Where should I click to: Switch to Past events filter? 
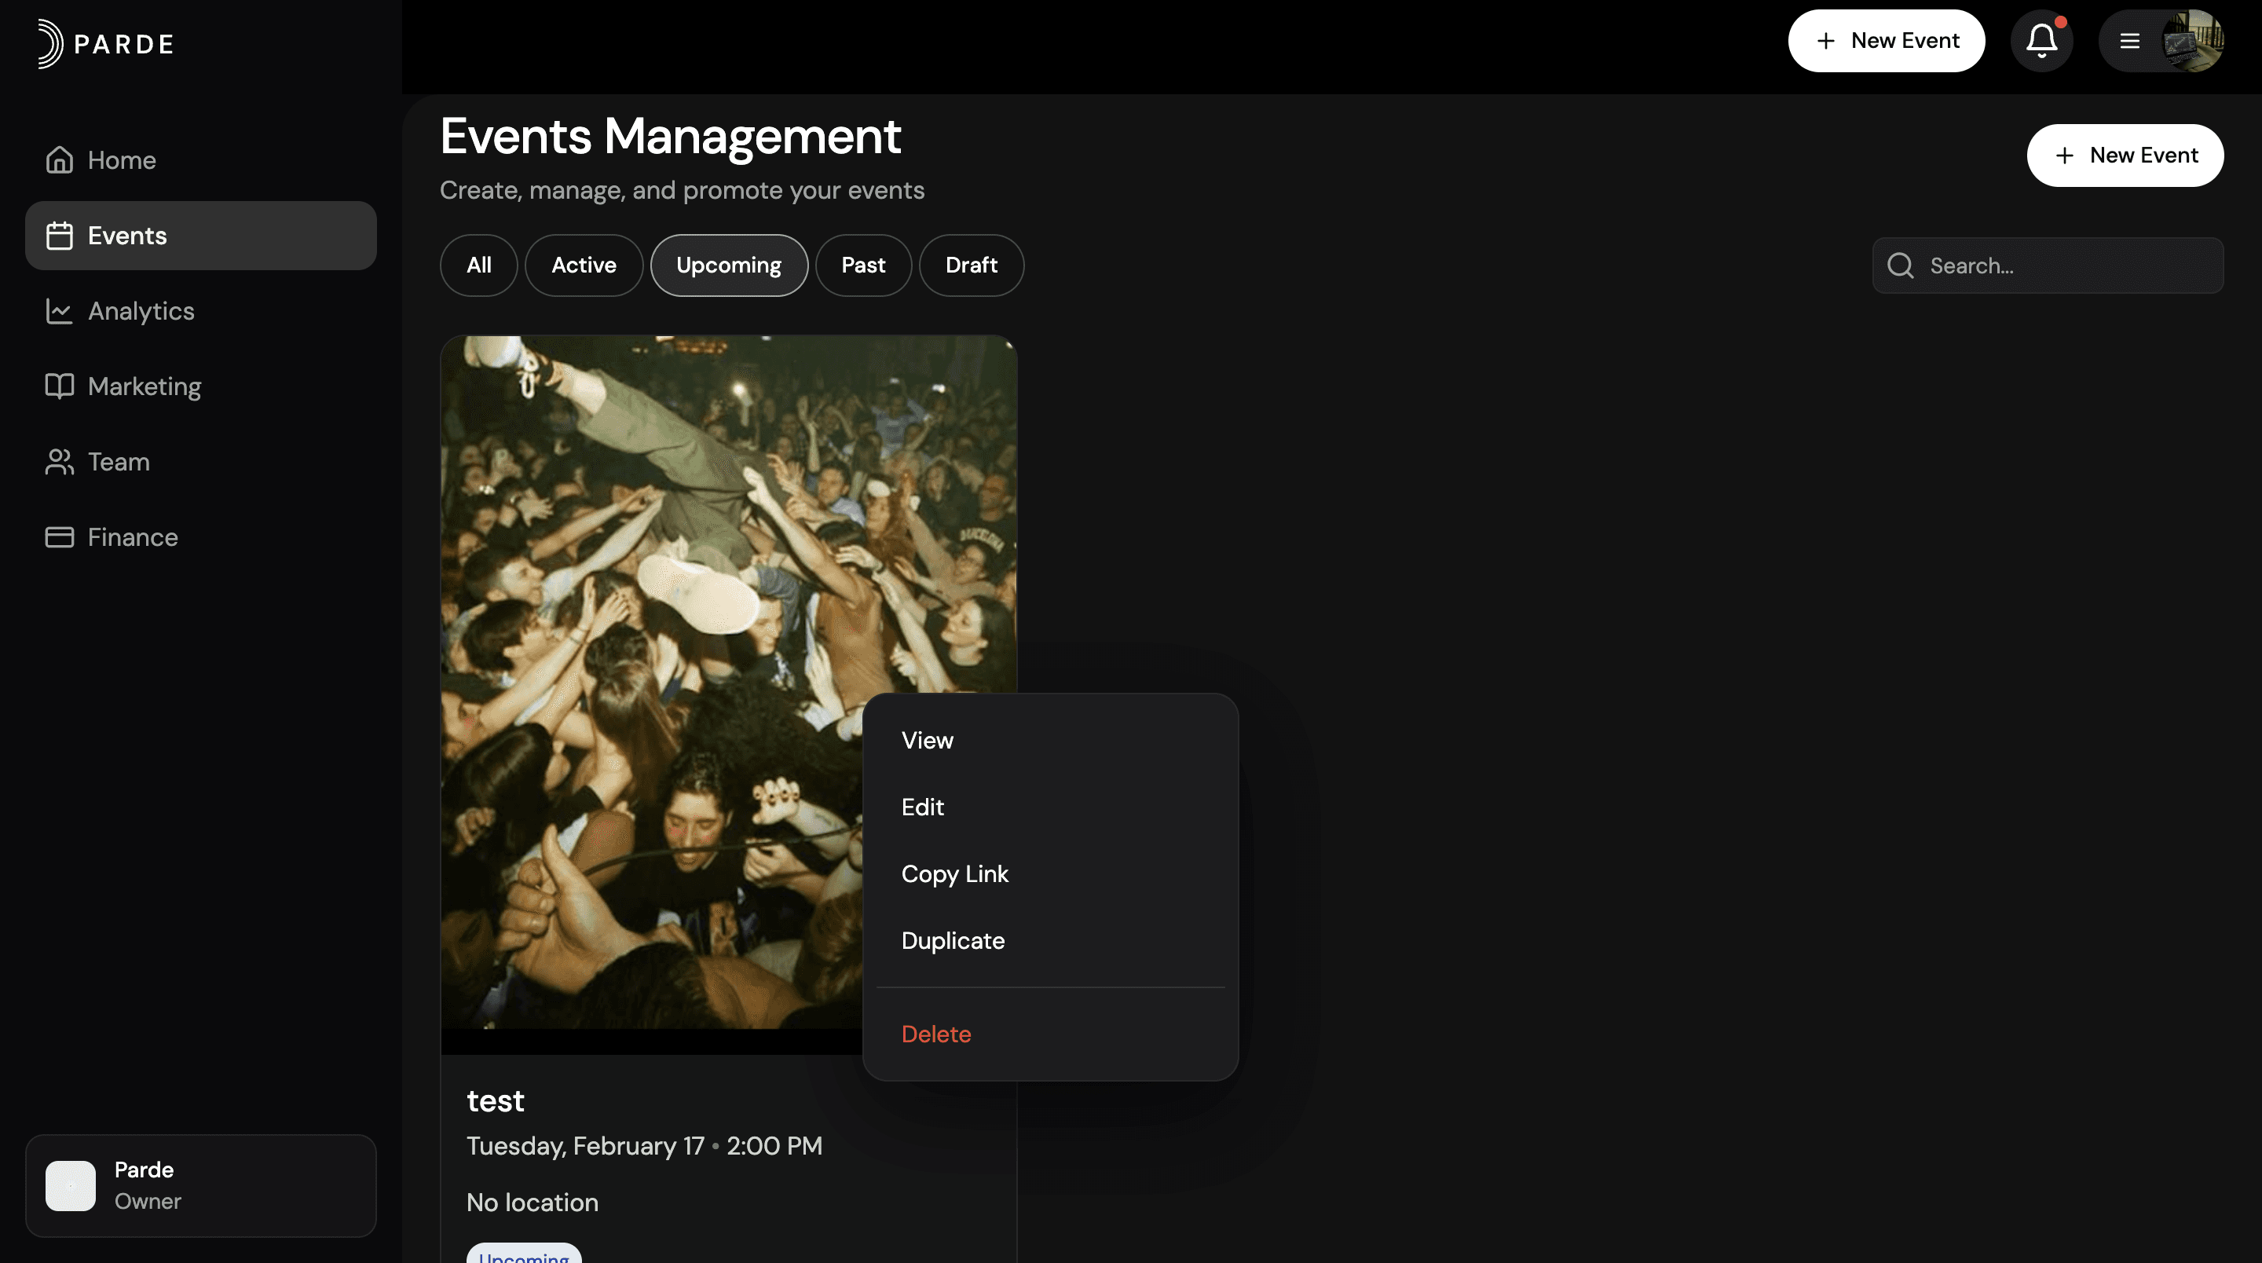click(x=862, y=265)
